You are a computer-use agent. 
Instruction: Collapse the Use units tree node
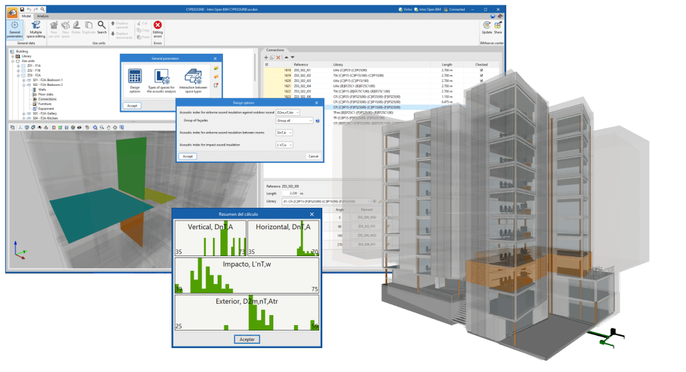13,61
